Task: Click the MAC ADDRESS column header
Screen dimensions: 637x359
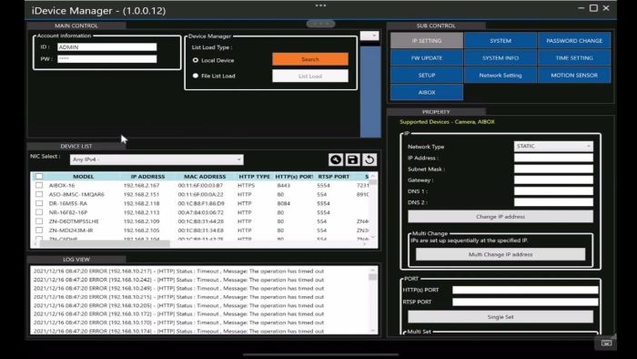Action: 205,177
